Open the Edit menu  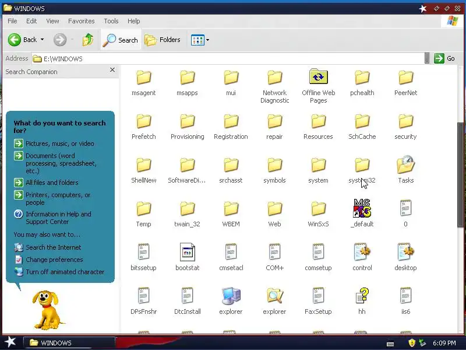(x=31, y=21)
